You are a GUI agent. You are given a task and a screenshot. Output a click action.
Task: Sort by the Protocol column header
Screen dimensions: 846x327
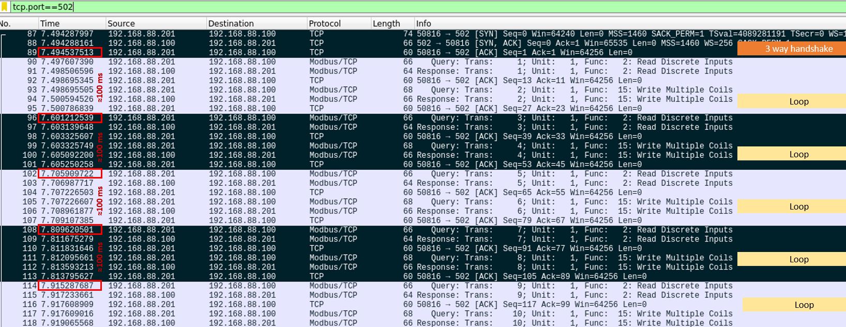(339, 23)
